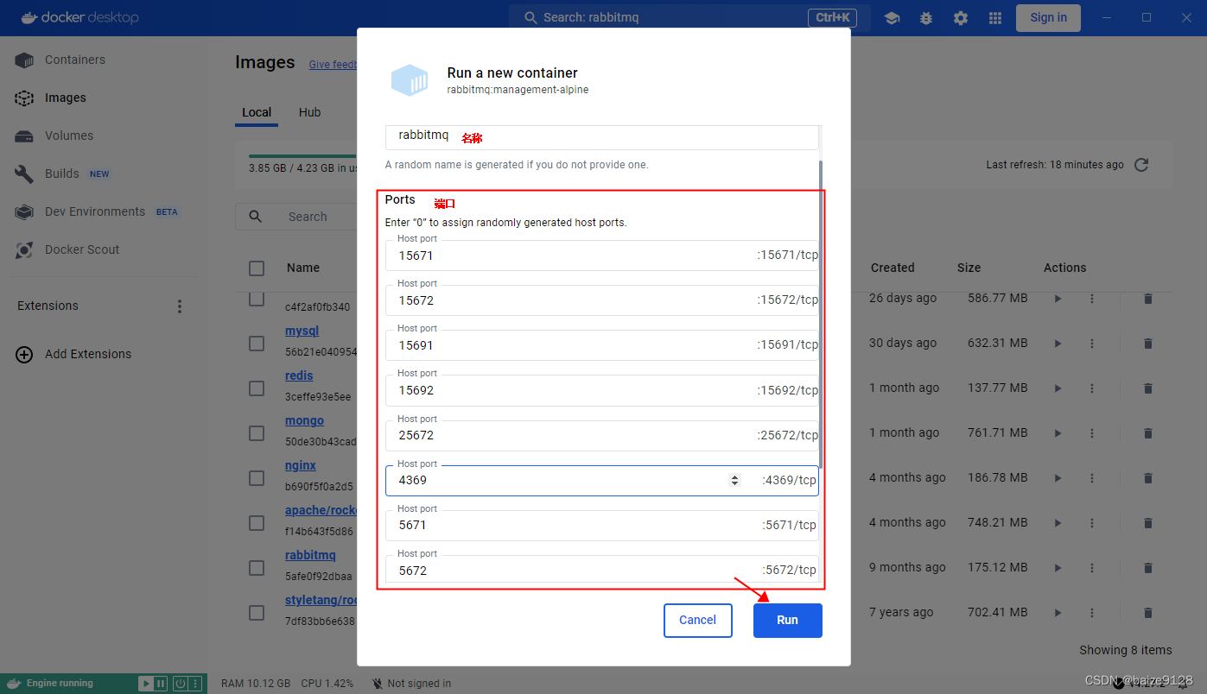Click Run to start the container
1207x694 pixels.
point(787,620)
